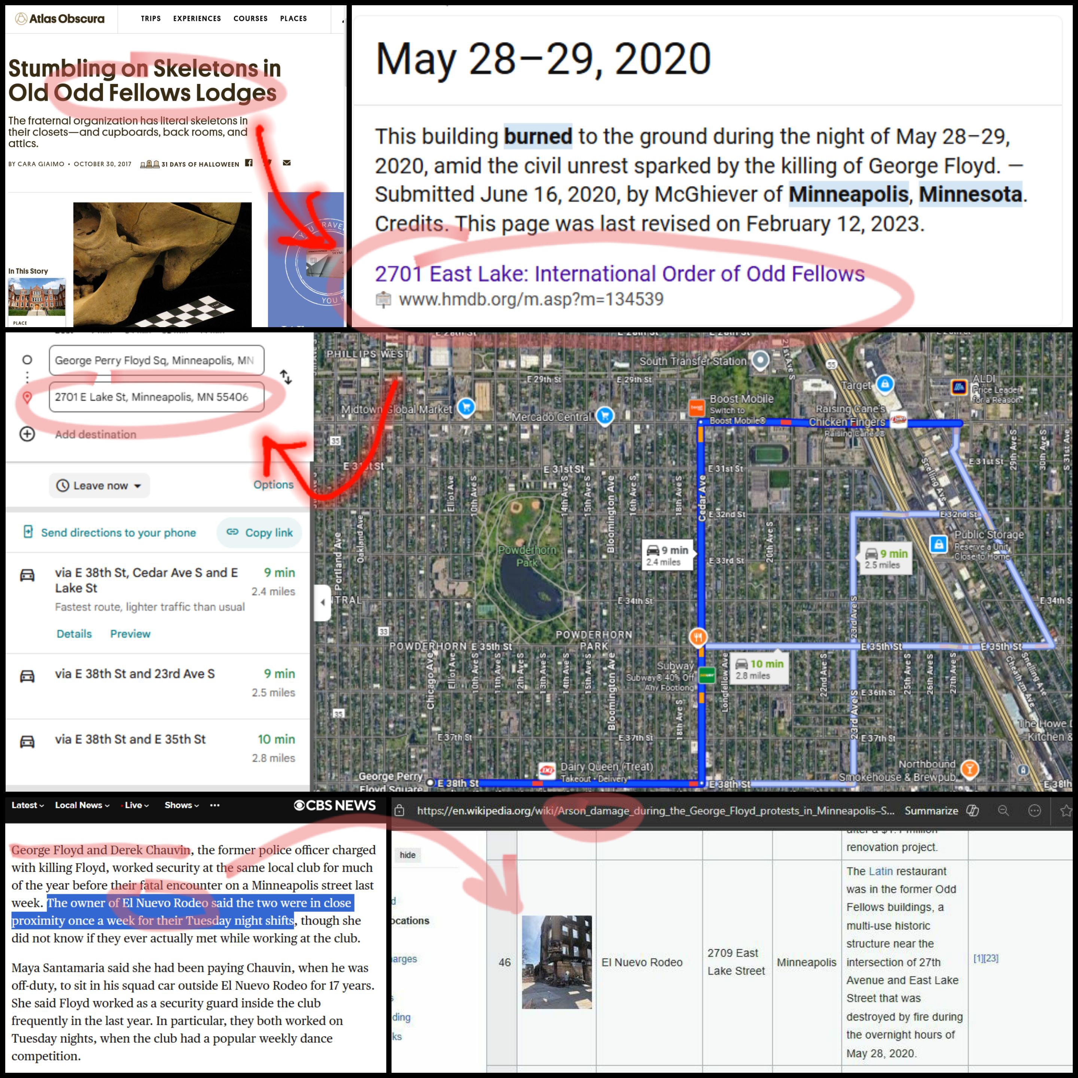The height and width of the screenshot is (1078, 1078).
Task: Click the Dairy Queen map marker
Action: click(547, 771)
